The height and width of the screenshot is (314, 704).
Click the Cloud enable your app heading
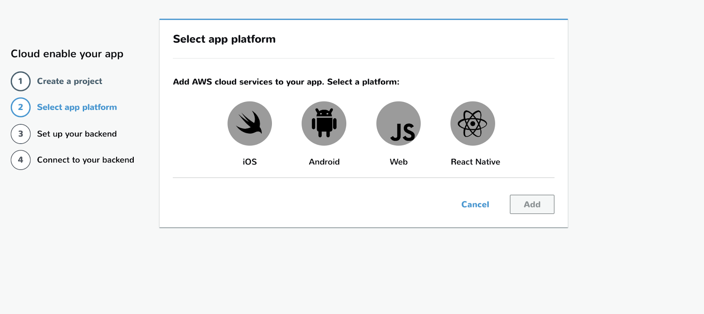pos(67,54)
